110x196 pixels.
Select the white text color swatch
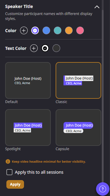[x=45, y=48]
